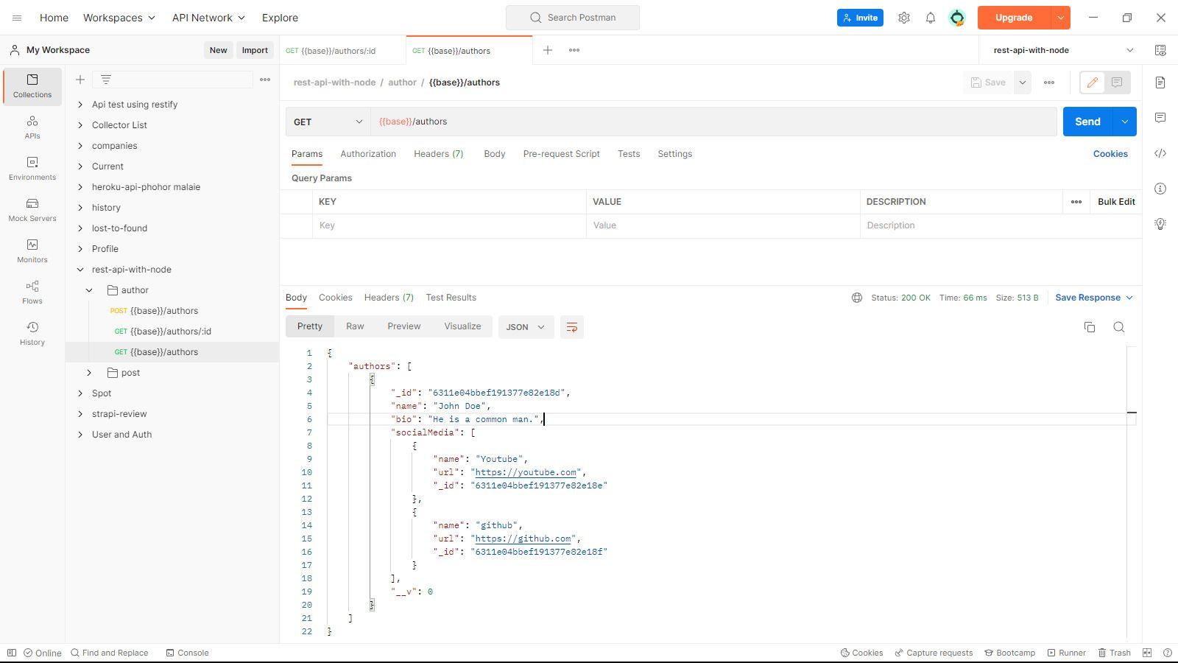The height and width of the screenshot is (663, 1178).
Task: Open the Environments sidebar panel
Action: [x=32, y=169]
